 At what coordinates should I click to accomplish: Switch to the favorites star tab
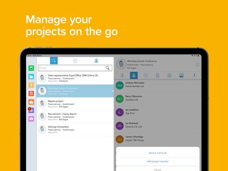[75, 61]
